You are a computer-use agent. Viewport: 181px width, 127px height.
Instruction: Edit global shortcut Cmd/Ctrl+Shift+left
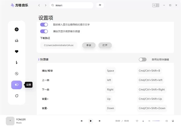[x=151, y=80]
